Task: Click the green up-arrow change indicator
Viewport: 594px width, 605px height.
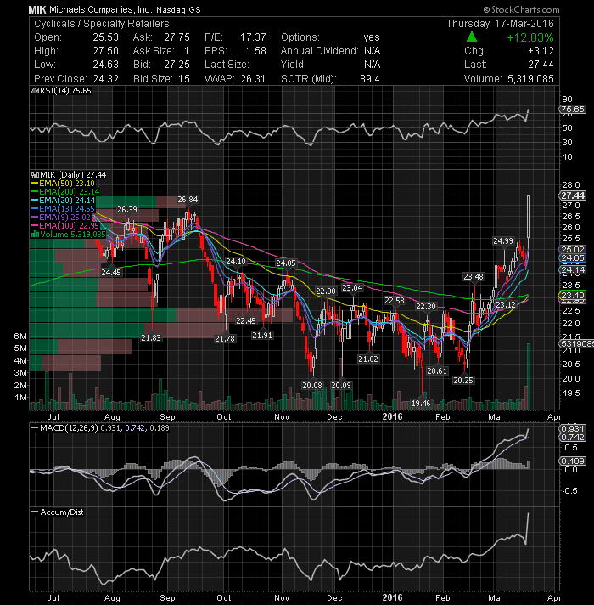Action: tap(472, 37)
